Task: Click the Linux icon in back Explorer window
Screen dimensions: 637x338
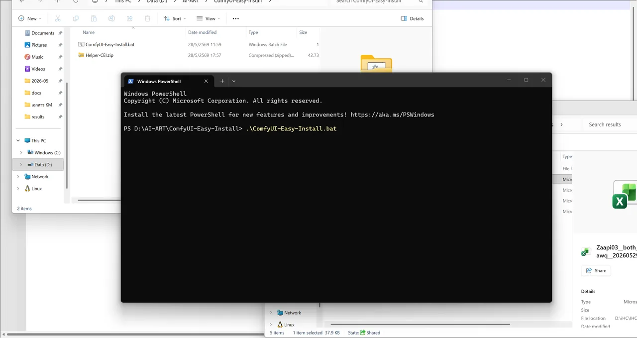Action: [280, 325]
